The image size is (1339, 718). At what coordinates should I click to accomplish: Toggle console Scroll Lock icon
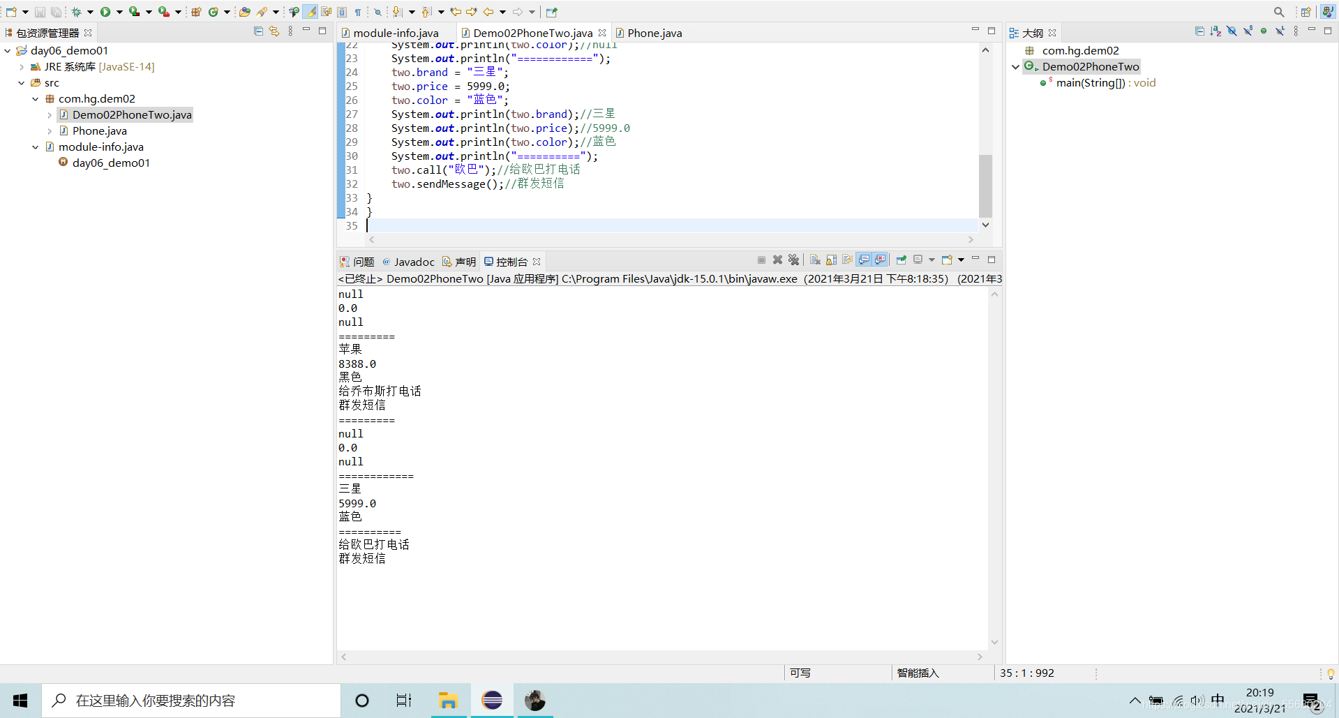point(831,260)
